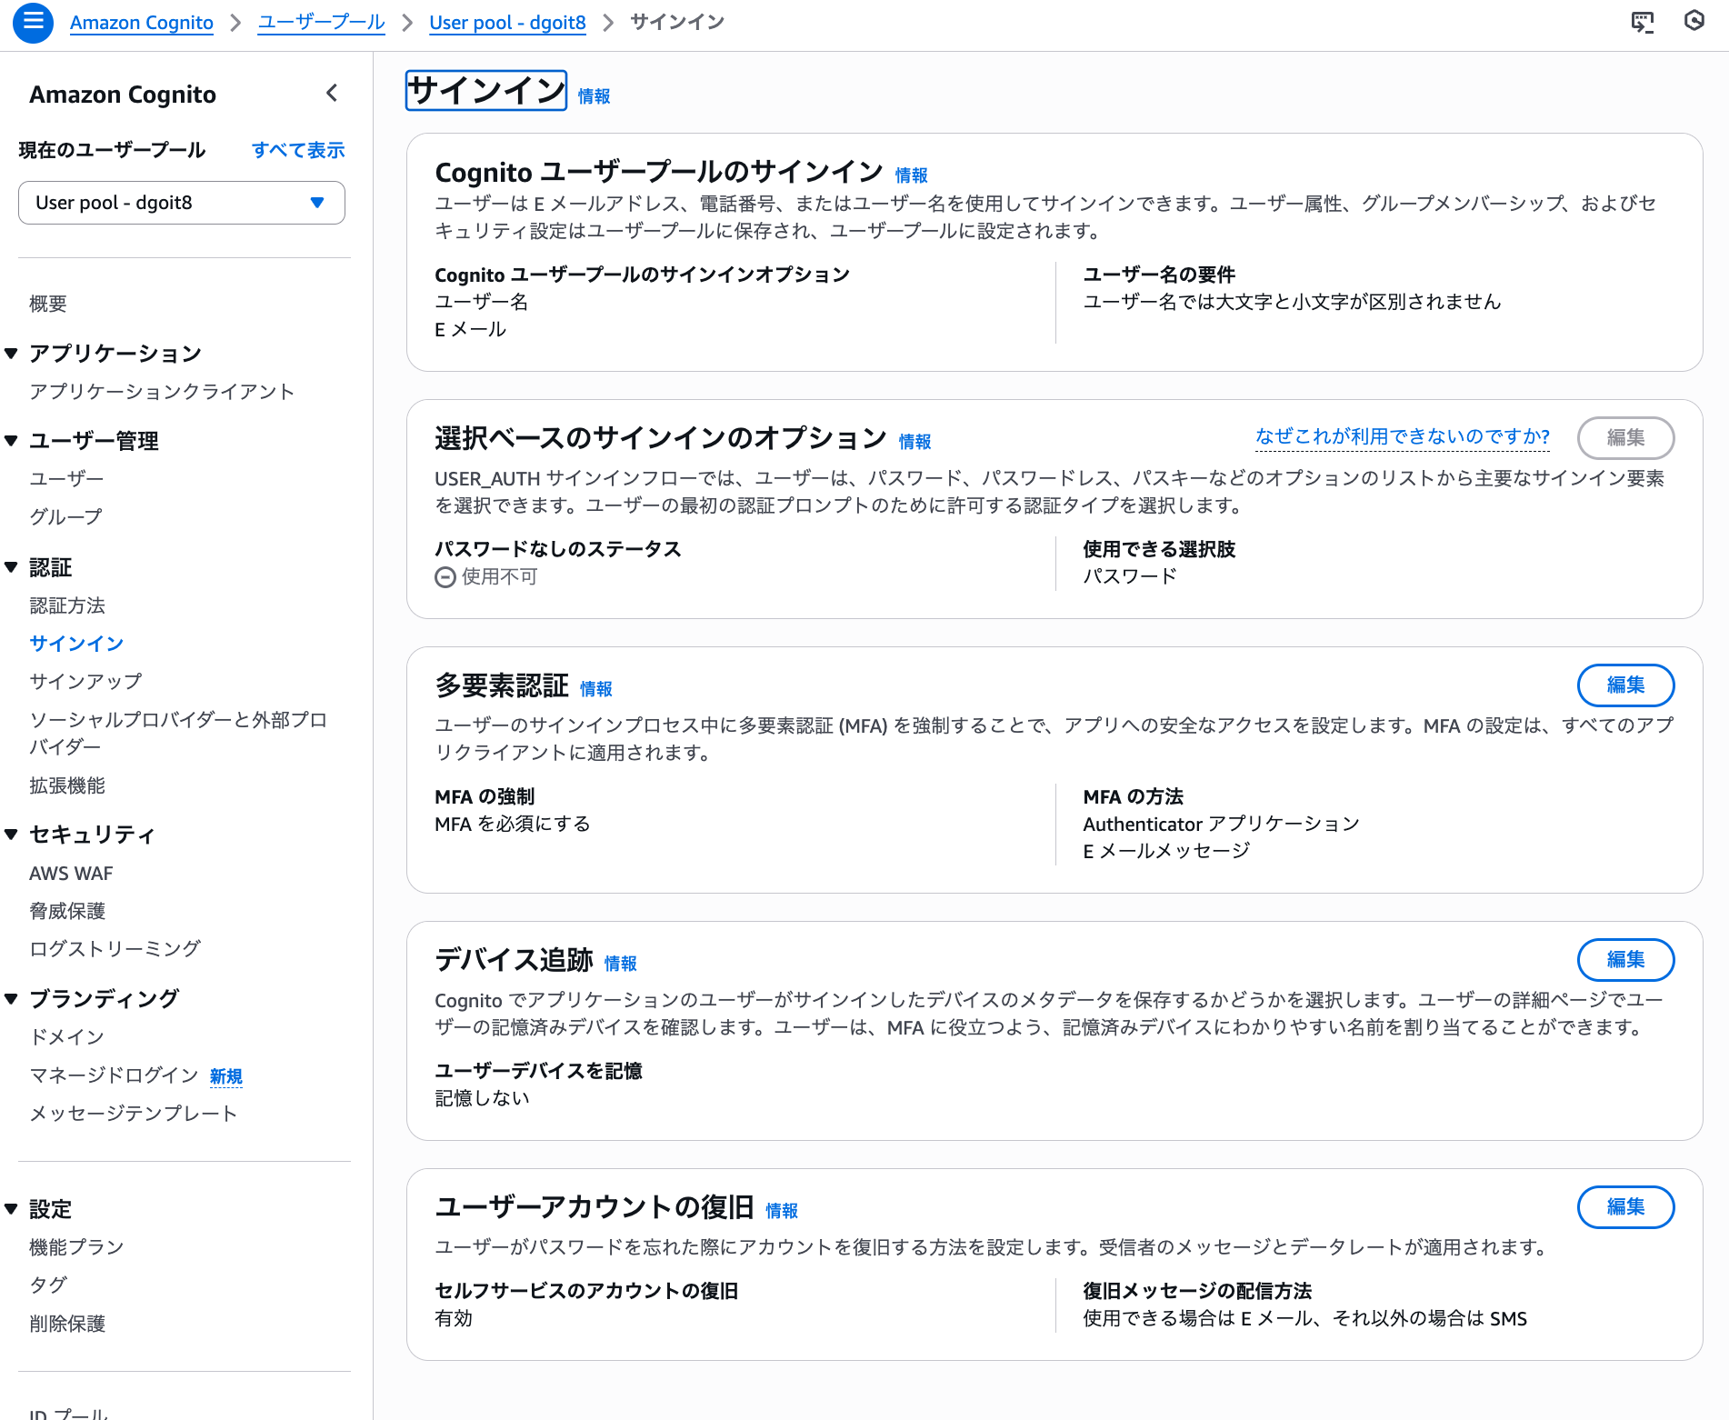1729x1420 pixels.
Task: Open the navigation hamburger menu
Action: click(x=33, y=22)
